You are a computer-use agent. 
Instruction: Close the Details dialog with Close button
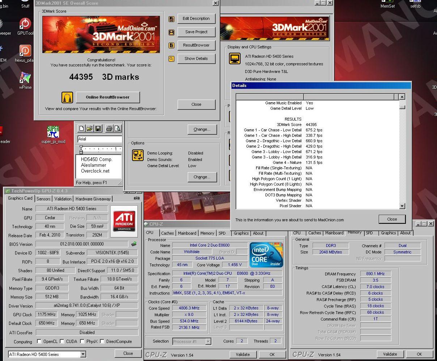click(x=392, y=219)
